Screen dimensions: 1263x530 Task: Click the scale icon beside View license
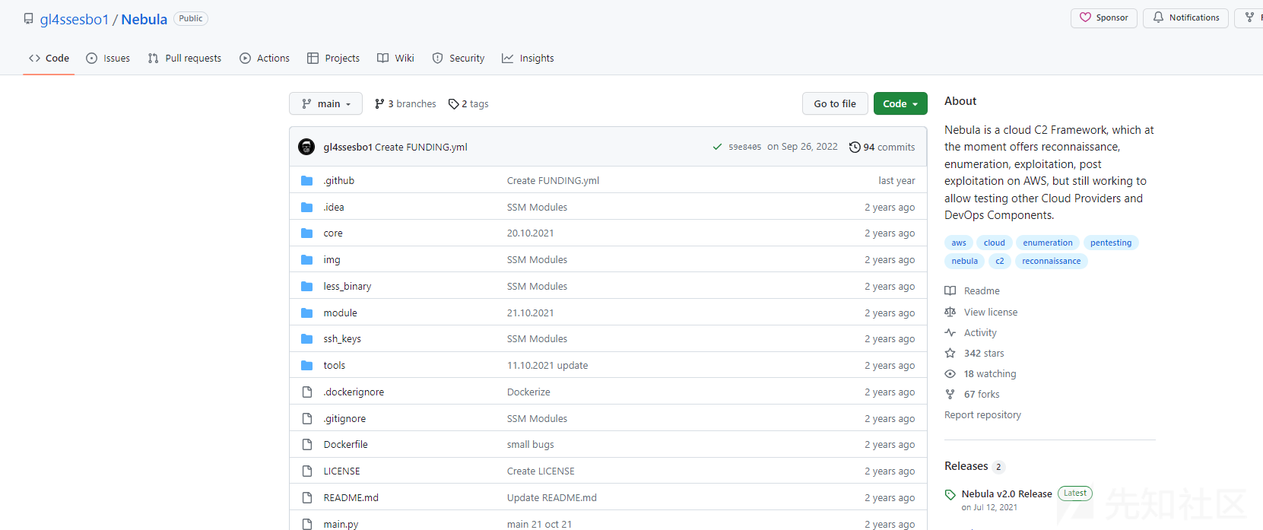[x=950, y=312]
